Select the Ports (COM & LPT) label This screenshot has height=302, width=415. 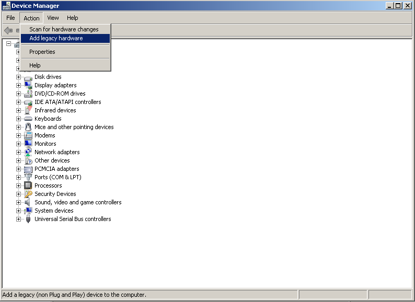point(58,177)
